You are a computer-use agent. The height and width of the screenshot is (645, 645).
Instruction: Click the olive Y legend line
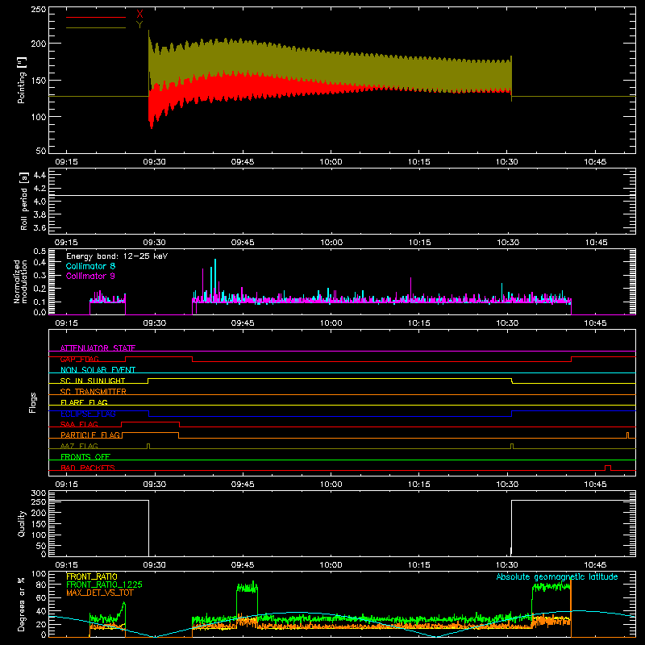(x=96, y=27)
